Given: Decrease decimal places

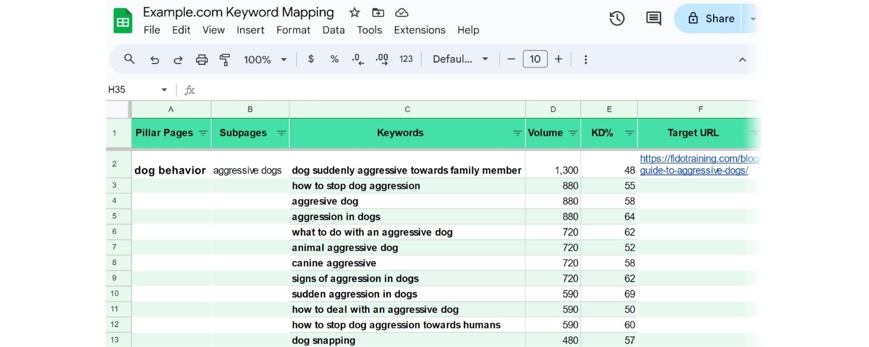Looking at the screenshot, I should (357, 59).
